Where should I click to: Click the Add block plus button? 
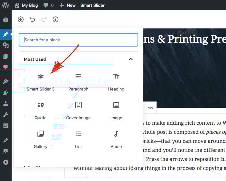[21, 19]
